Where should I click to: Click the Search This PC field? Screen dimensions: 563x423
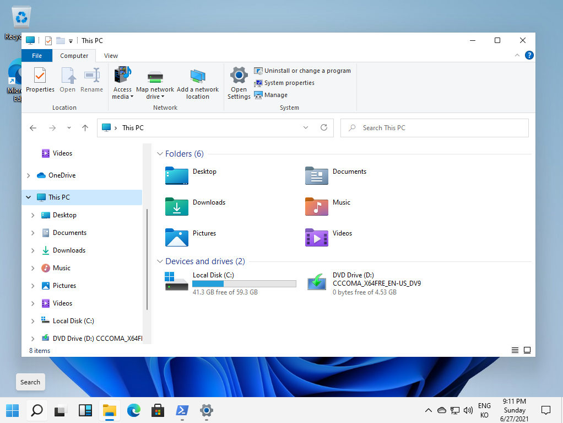(435, 128)
